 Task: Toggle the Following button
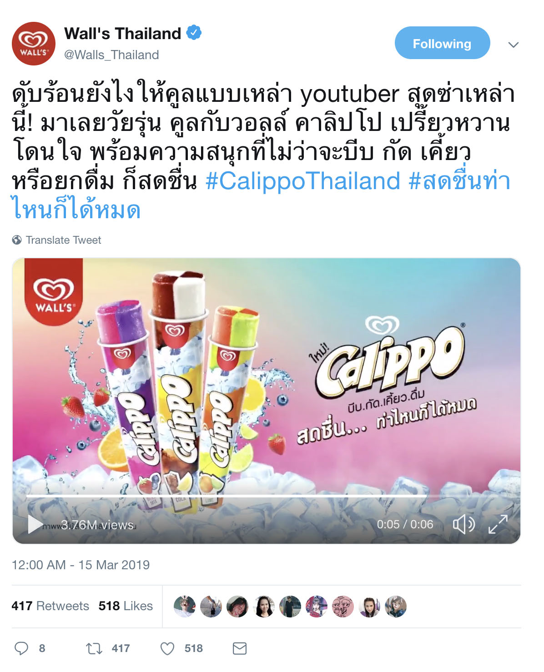tap(442, 43)
